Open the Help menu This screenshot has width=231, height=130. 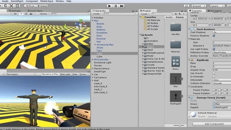point(69,1)
